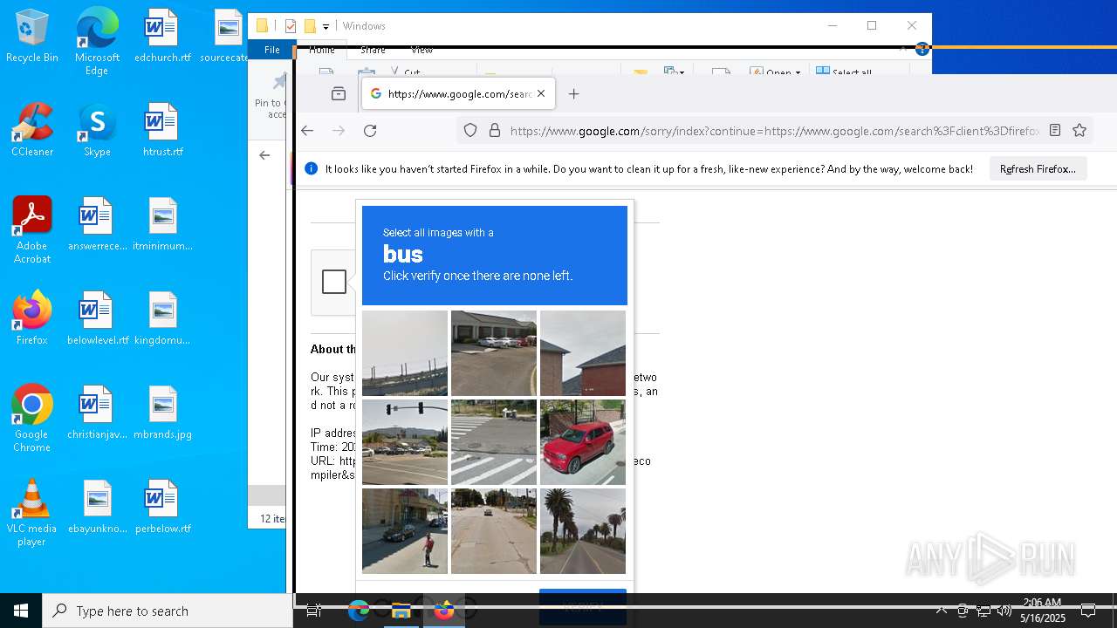Open Edge from the taskbar
Image resolution: width=1117 pixels, height=628 pixels.
pos(359,611)
